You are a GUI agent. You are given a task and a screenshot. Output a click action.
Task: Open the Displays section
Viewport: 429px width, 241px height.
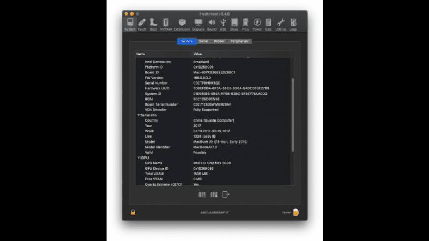198,25
